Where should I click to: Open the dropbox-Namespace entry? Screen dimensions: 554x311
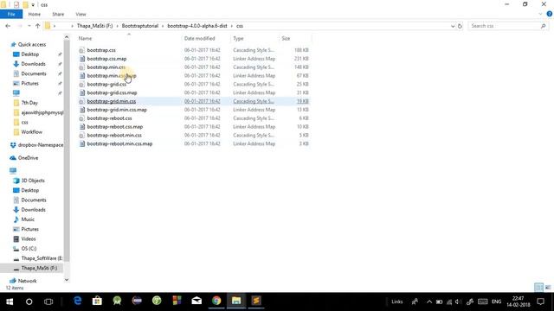[41, 145]
